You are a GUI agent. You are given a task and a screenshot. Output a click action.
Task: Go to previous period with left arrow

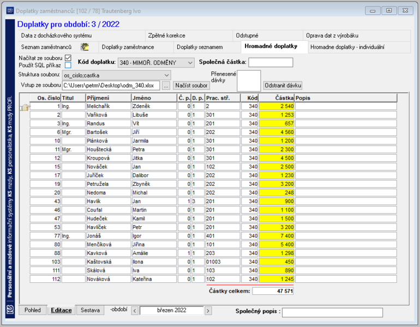(135, 311)
